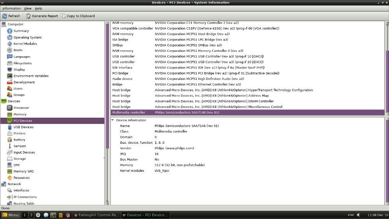Click Generate Report in the toolbar
Viewport: 389px width, 219px height.
(x=42, y=16)
